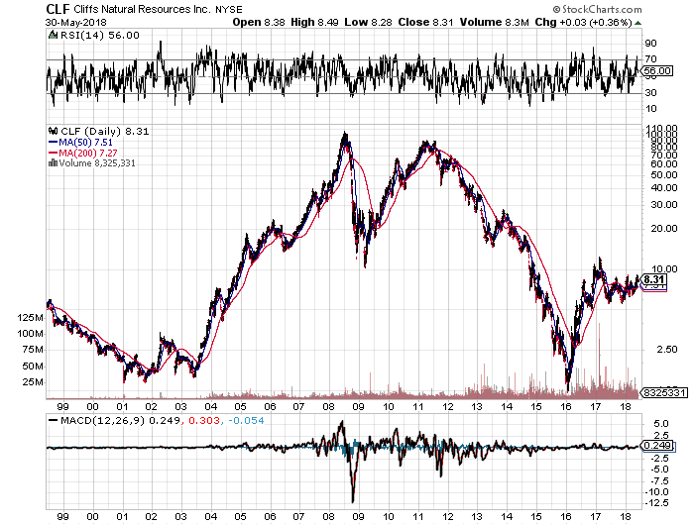Click the Close 8.31 value in the header
This screenshot has height=525, width=694.
(x=425, y=22)
